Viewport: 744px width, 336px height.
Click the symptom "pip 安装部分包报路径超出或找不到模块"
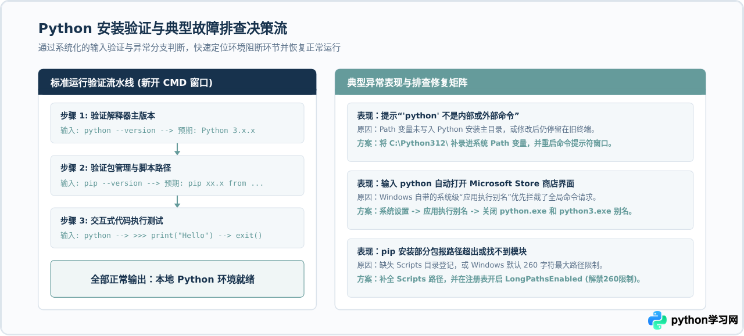click(442, 251)
